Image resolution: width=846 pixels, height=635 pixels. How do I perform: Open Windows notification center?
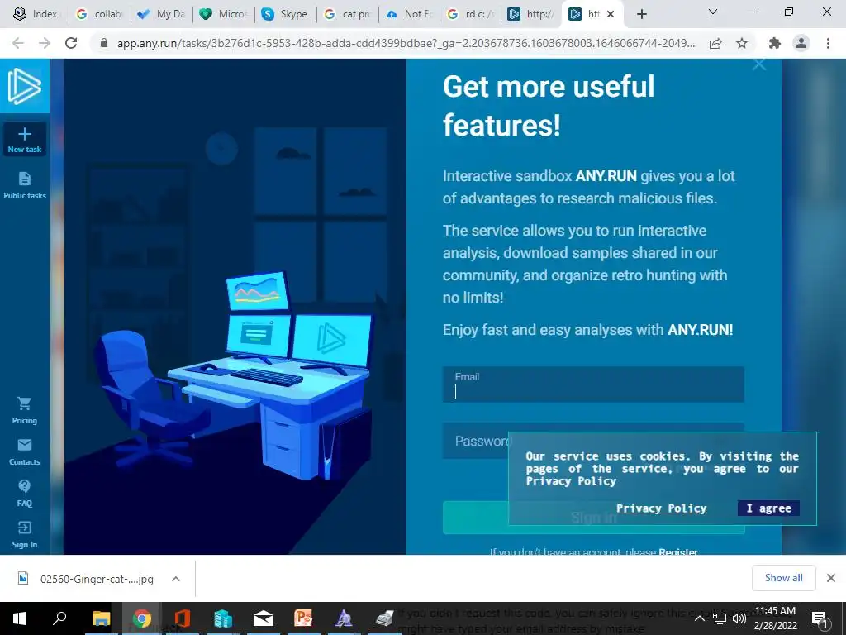pyautogui.click(x=820, y=618)
